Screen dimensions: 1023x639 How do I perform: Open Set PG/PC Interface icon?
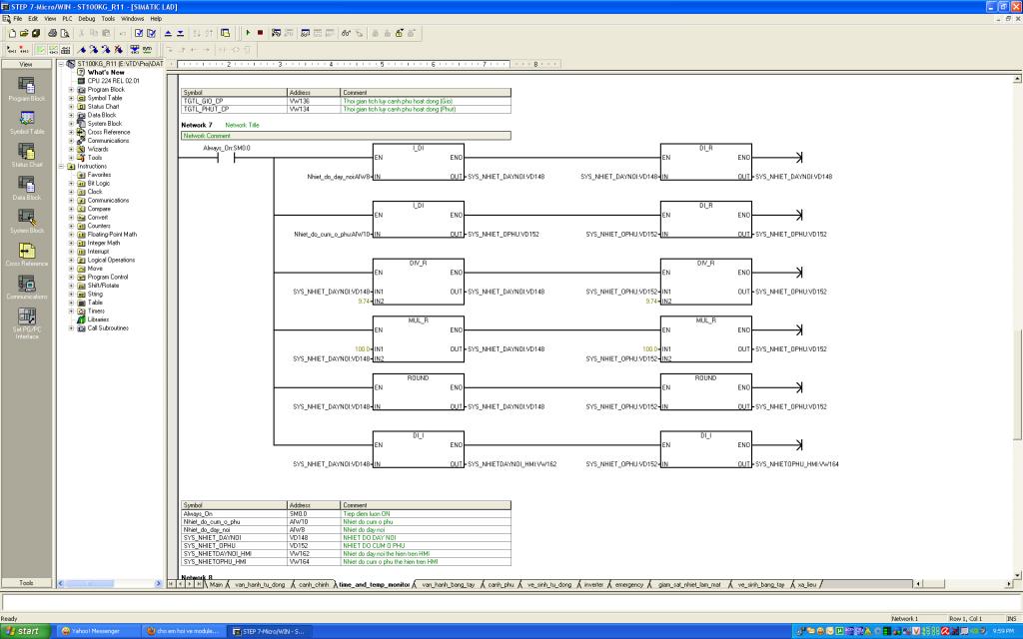(x=26, y=319)
